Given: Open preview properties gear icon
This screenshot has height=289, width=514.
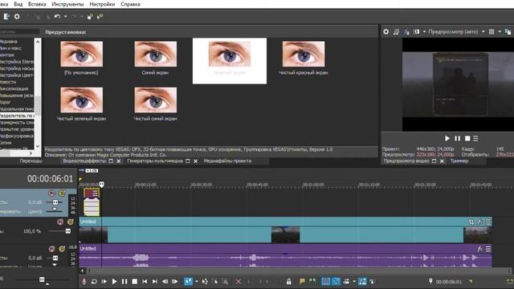Looking at the screenshot, I should (x=386, y=32).
